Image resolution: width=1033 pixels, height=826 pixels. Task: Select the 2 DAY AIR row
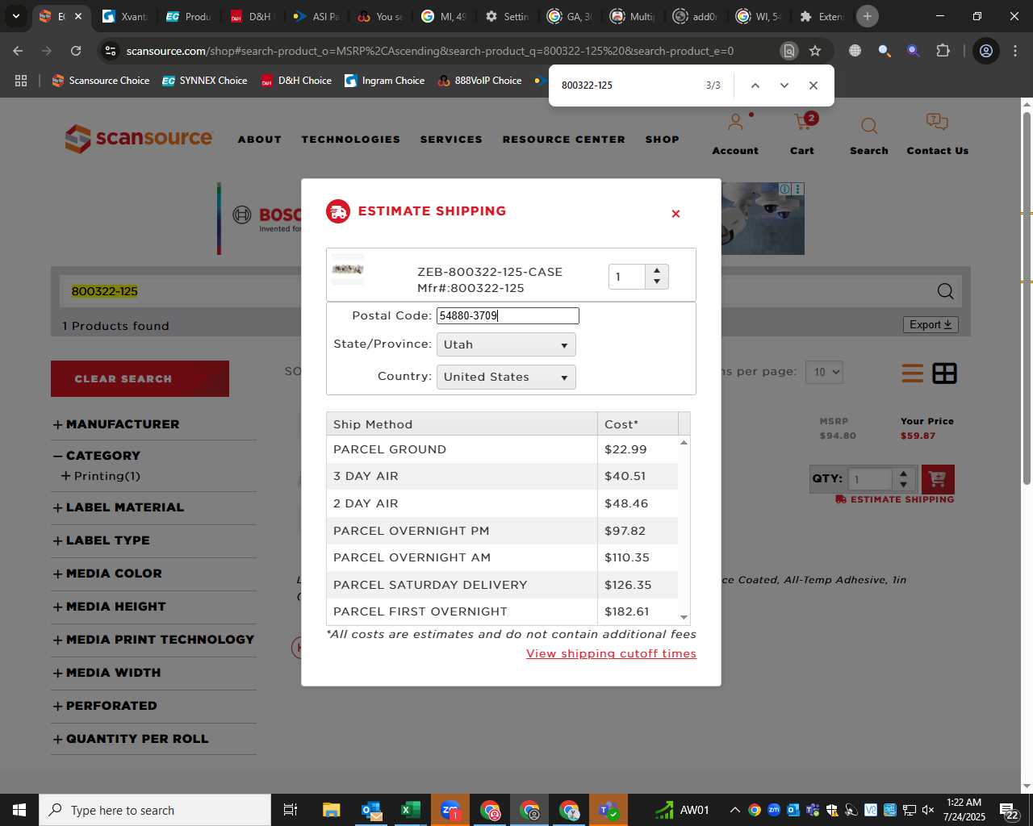coord(502,503)
